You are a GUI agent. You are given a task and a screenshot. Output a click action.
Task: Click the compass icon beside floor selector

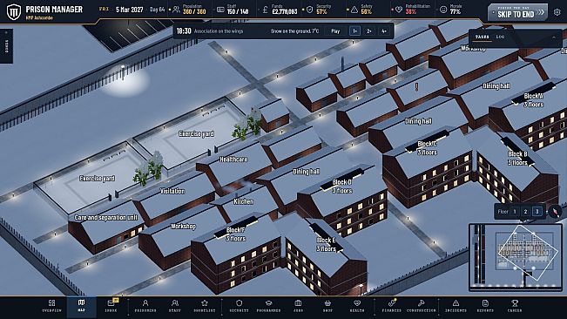click(x=555, y=211)
